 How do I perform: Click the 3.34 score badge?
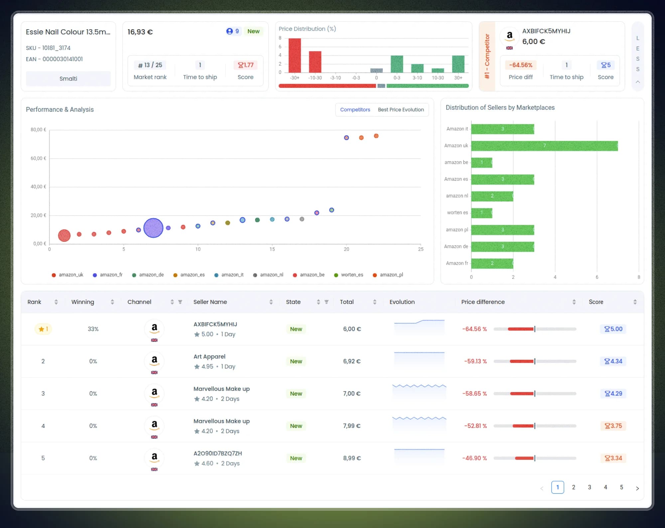coord(613,458)
